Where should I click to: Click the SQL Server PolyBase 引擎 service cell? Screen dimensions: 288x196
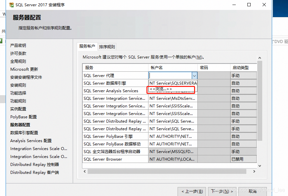(x=115, y=137)
